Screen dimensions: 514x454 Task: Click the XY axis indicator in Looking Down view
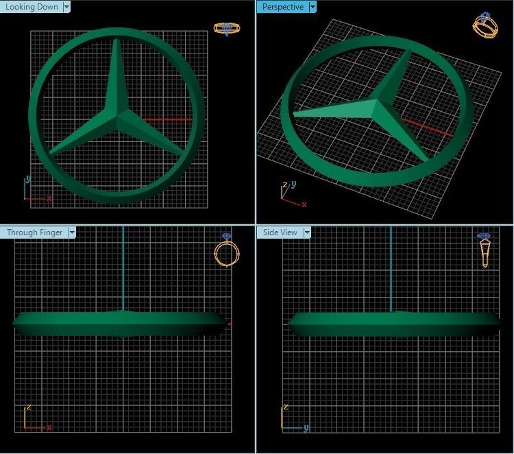click(x=38, y=189)
